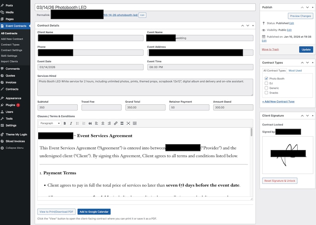The image size is (316, 225).
Task: Toggle the editor toolbar (kitchen sink)
Action: pos(135,123)
